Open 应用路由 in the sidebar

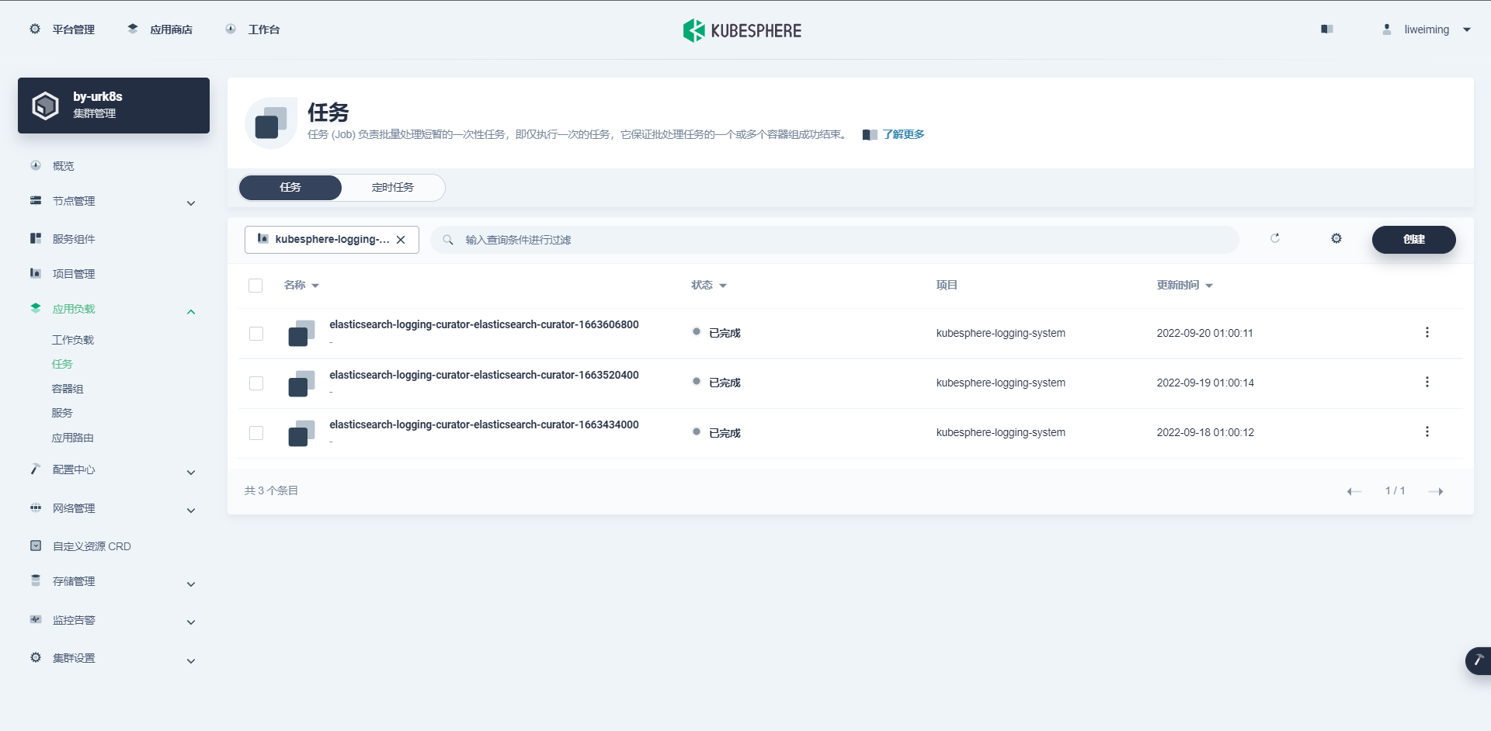73,438
